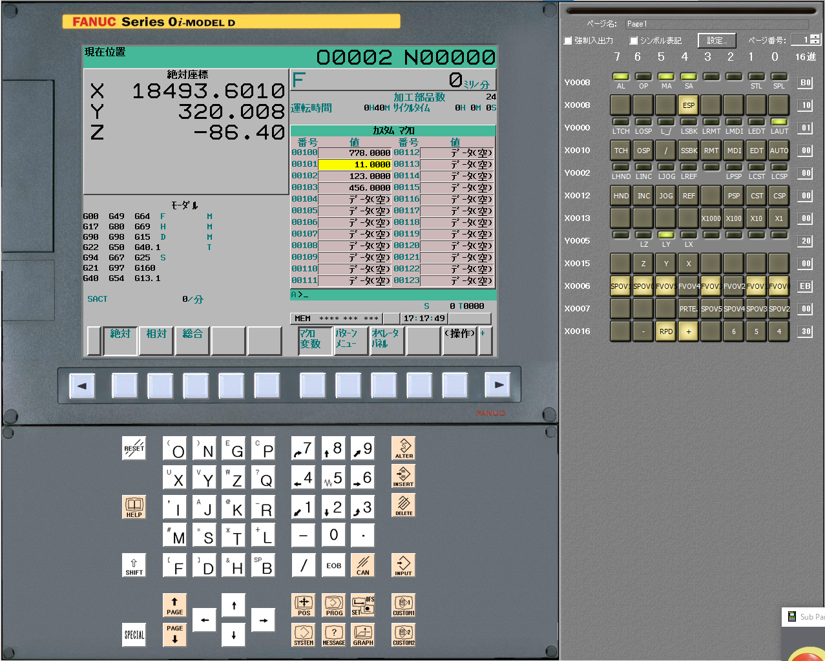Image resolution: width=825 pixels, height=661 pixels.
Task: Click the soft key row's left return arrow
Action: click(x=82, y=386)
